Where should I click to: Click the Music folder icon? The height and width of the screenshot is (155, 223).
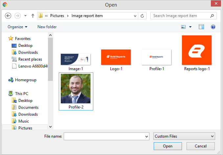coord(14,121)
